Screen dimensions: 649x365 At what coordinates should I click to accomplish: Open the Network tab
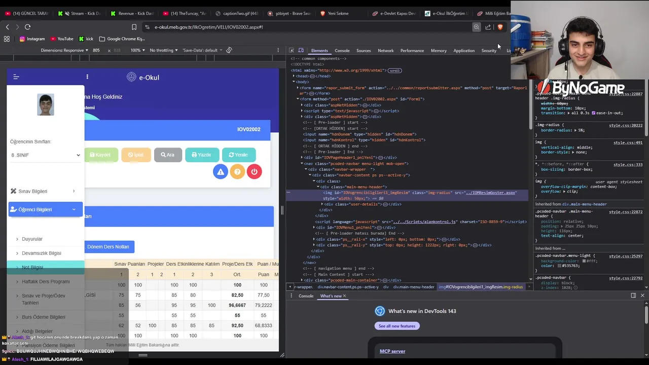(x=385, y=51)
